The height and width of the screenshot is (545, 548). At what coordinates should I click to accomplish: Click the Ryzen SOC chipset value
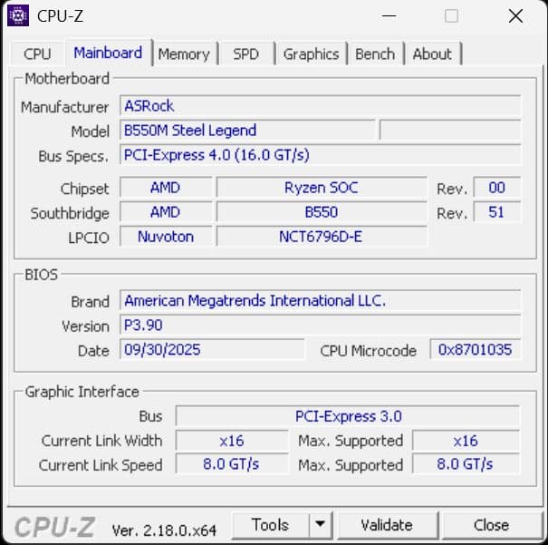[x=322, y=188]
